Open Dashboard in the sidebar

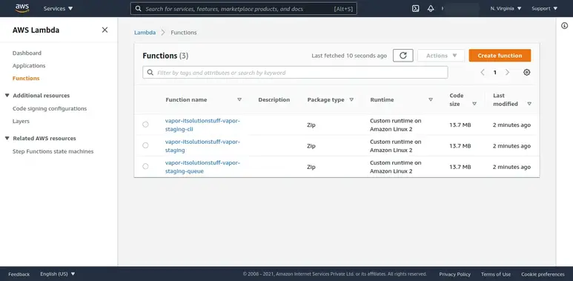pos(27,53)
